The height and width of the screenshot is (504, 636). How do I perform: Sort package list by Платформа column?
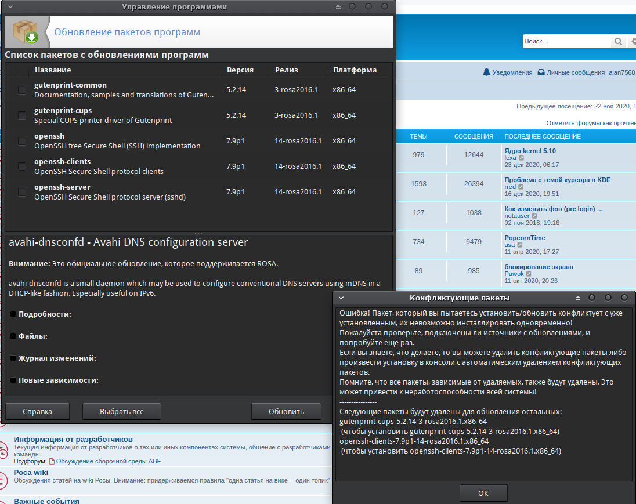tap(359, 70)
